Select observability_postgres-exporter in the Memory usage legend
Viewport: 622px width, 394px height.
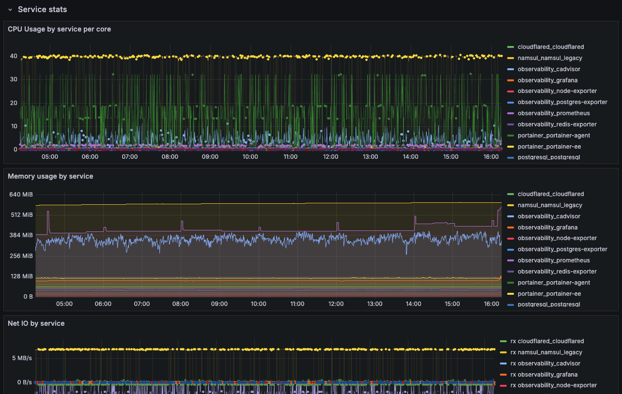(x=562, y=249)
